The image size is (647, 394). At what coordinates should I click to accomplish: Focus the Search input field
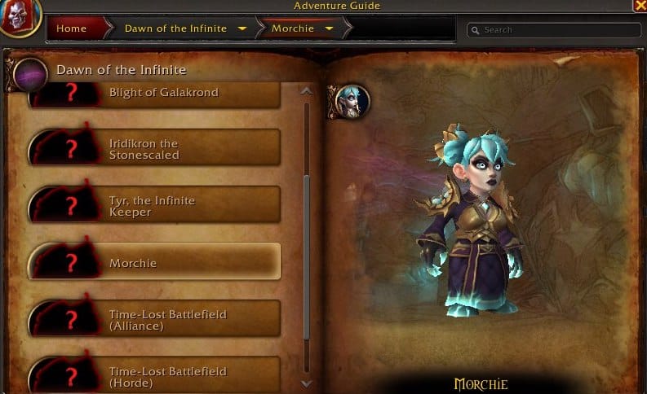coord(554,30)
